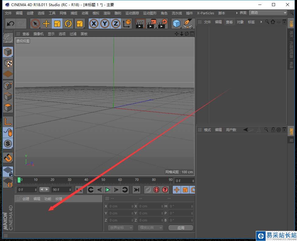Add a Cube primitive object
The height and width of the screenshot is (241, 297).
(176, 24)
